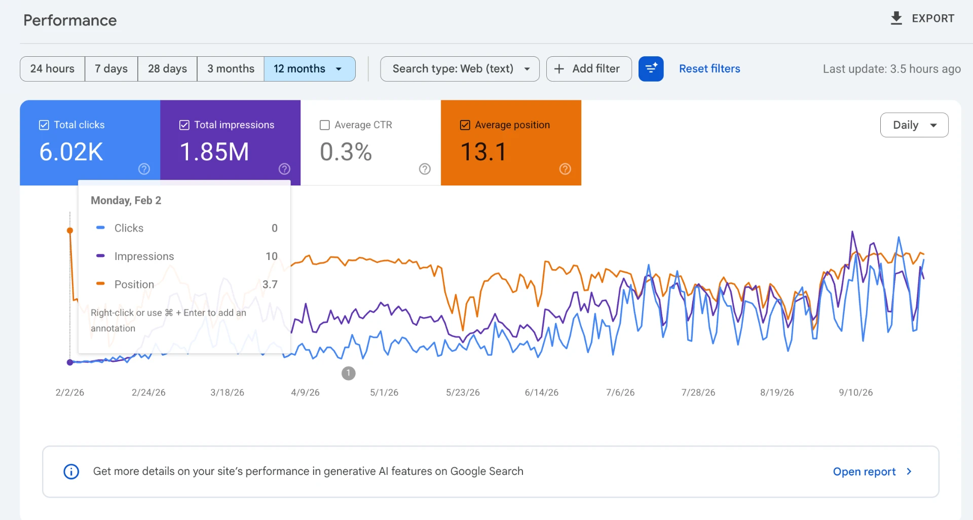
Task: Click the blue Clicks legend swatch in tooltip
Action: [x=100, y=228]
